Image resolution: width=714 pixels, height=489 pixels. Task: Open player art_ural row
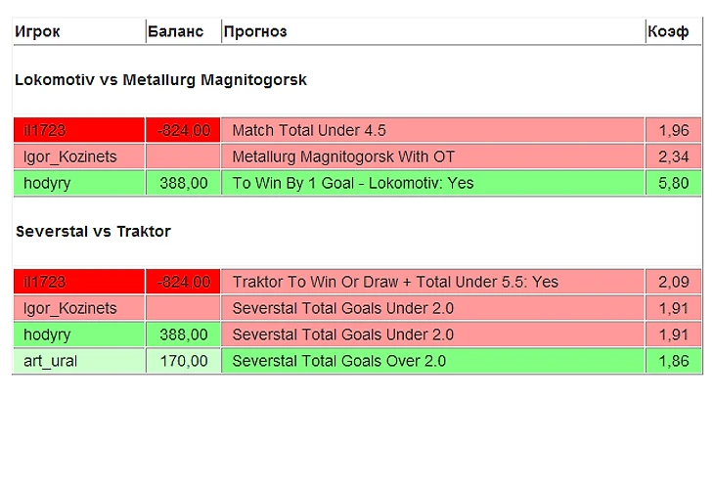tap(50, 361)
